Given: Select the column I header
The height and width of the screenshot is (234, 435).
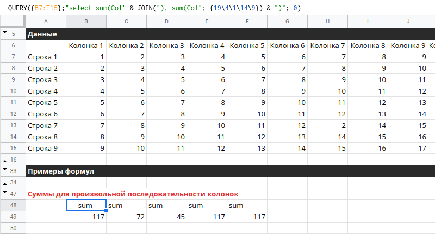Looking at the screenshot, I should click(368, 22).
